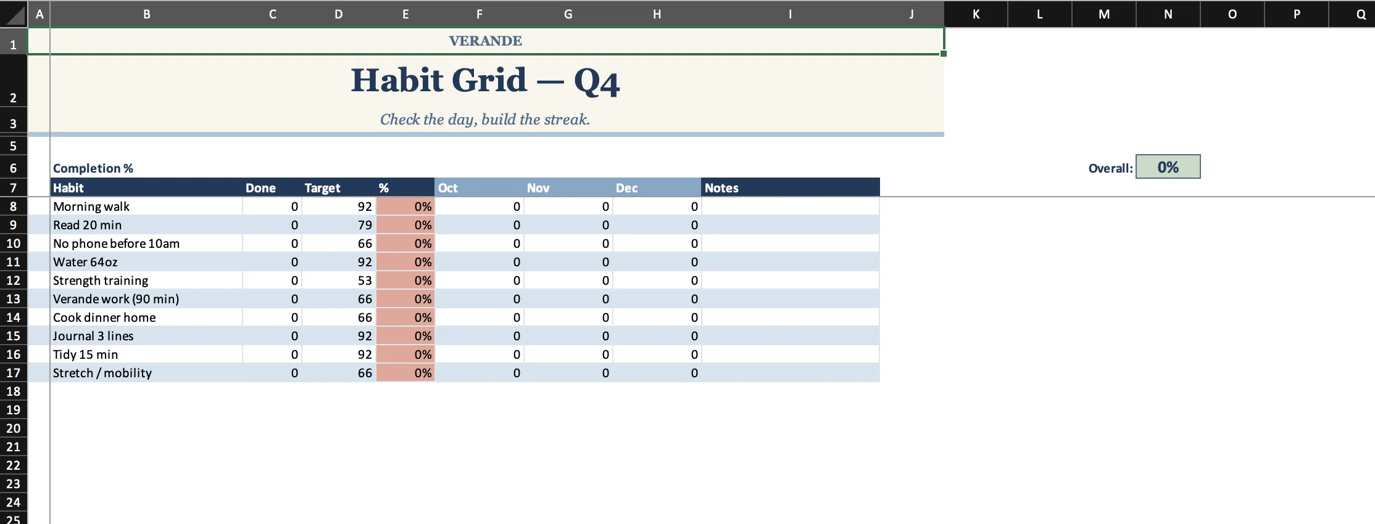Screen dimensions: 1375x524
Task: Click the 0% cell for Morning walk
Action: pos(405,206)
